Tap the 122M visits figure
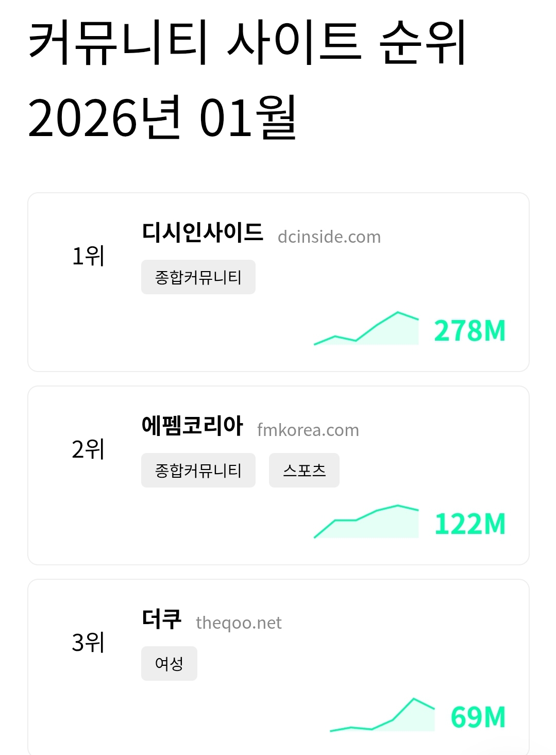The image size is (556, 755). pos(469,524)
